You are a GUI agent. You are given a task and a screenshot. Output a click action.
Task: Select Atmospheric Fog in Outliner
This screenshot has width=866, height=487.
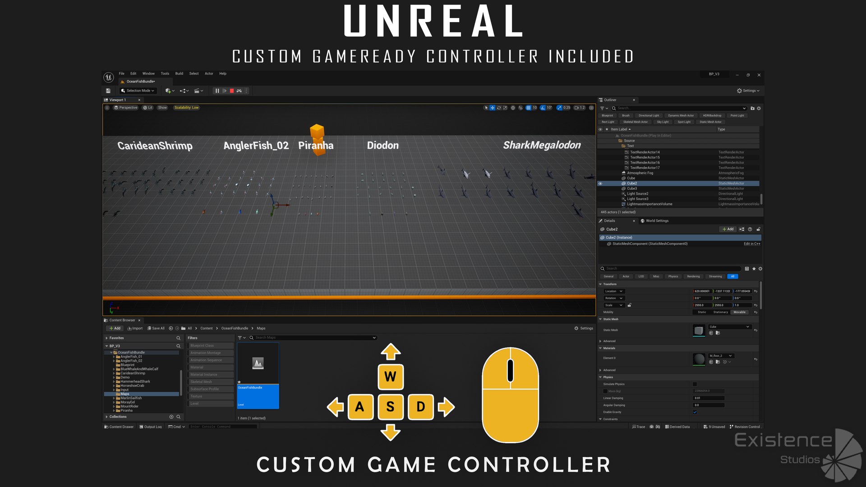(640, 173)
